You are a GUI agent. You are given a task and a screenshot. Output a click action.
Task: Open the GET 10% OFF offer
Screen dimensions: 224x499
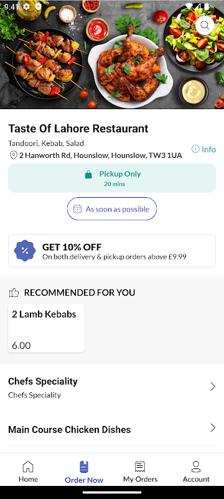point(112,251)
